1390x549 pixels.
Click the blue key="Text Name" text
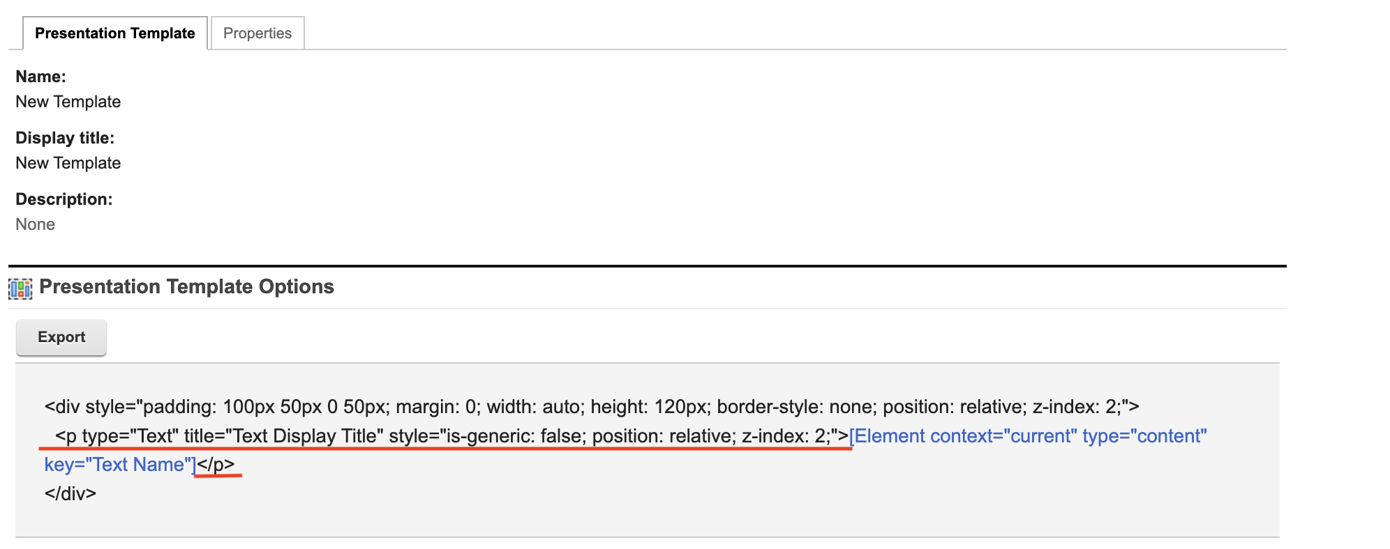[119, 465]
